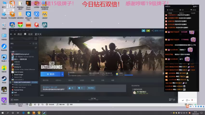Select PUBG: Test Server entry
The image size is (205, 115).
click(x=20, y=87)
